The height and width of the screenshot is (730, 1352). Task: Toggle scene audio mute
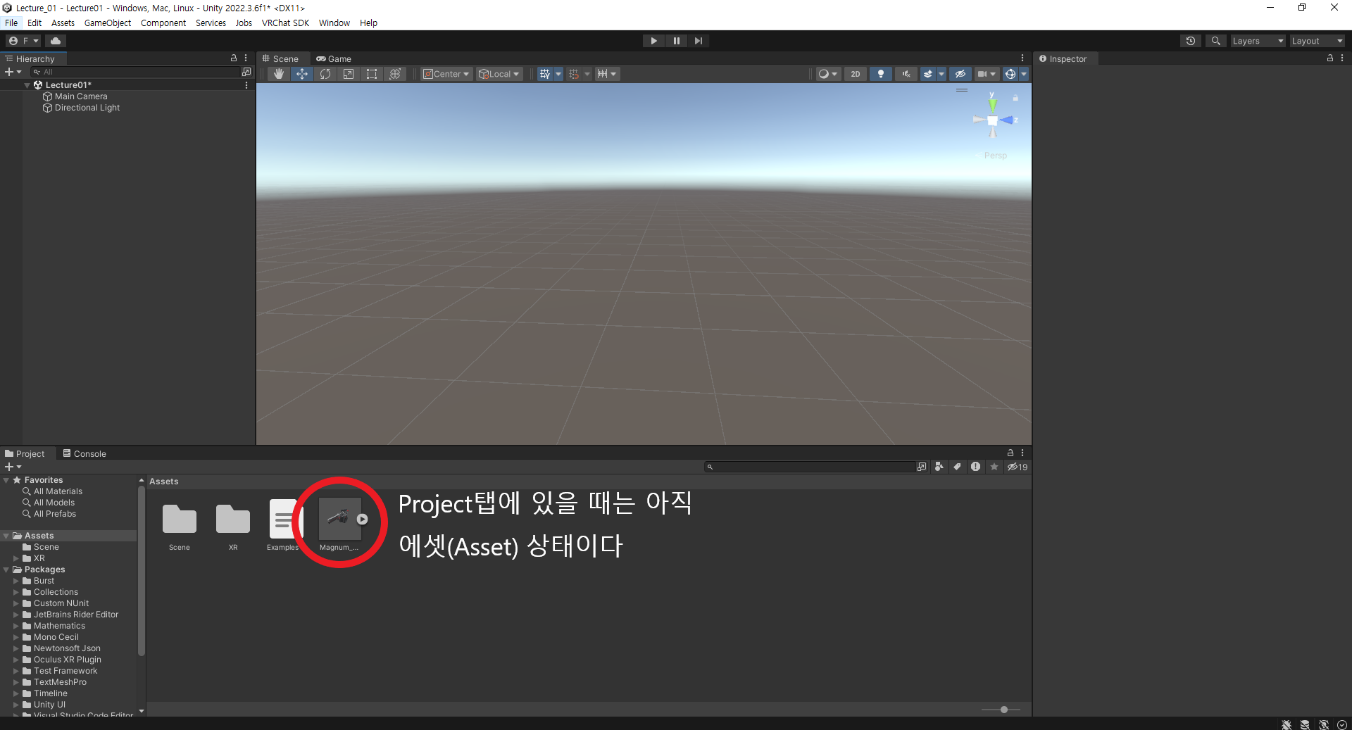(x=906, y=74)
